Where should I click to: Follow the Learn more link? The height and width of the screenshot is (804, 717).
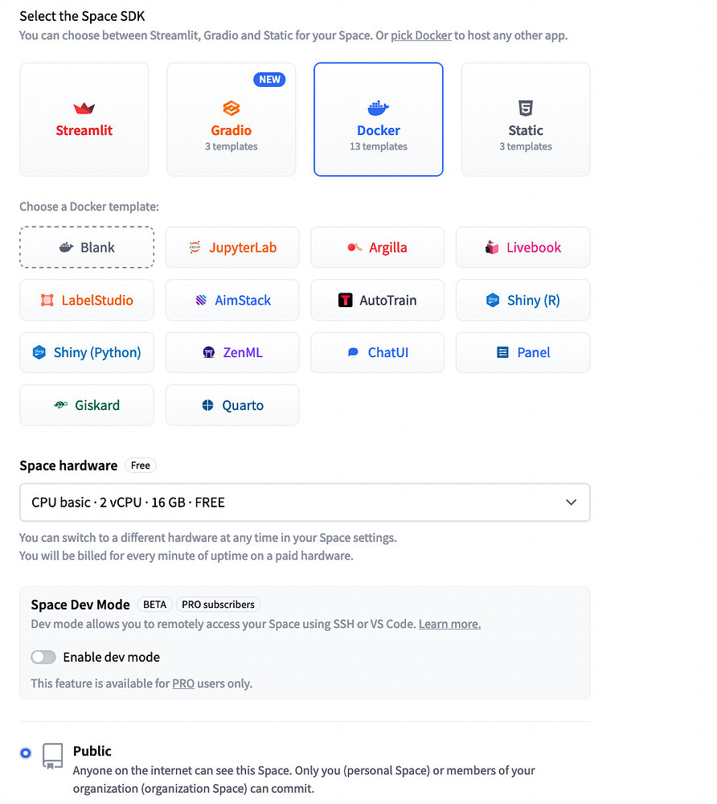pyautogui.click(x=449, y=624)
